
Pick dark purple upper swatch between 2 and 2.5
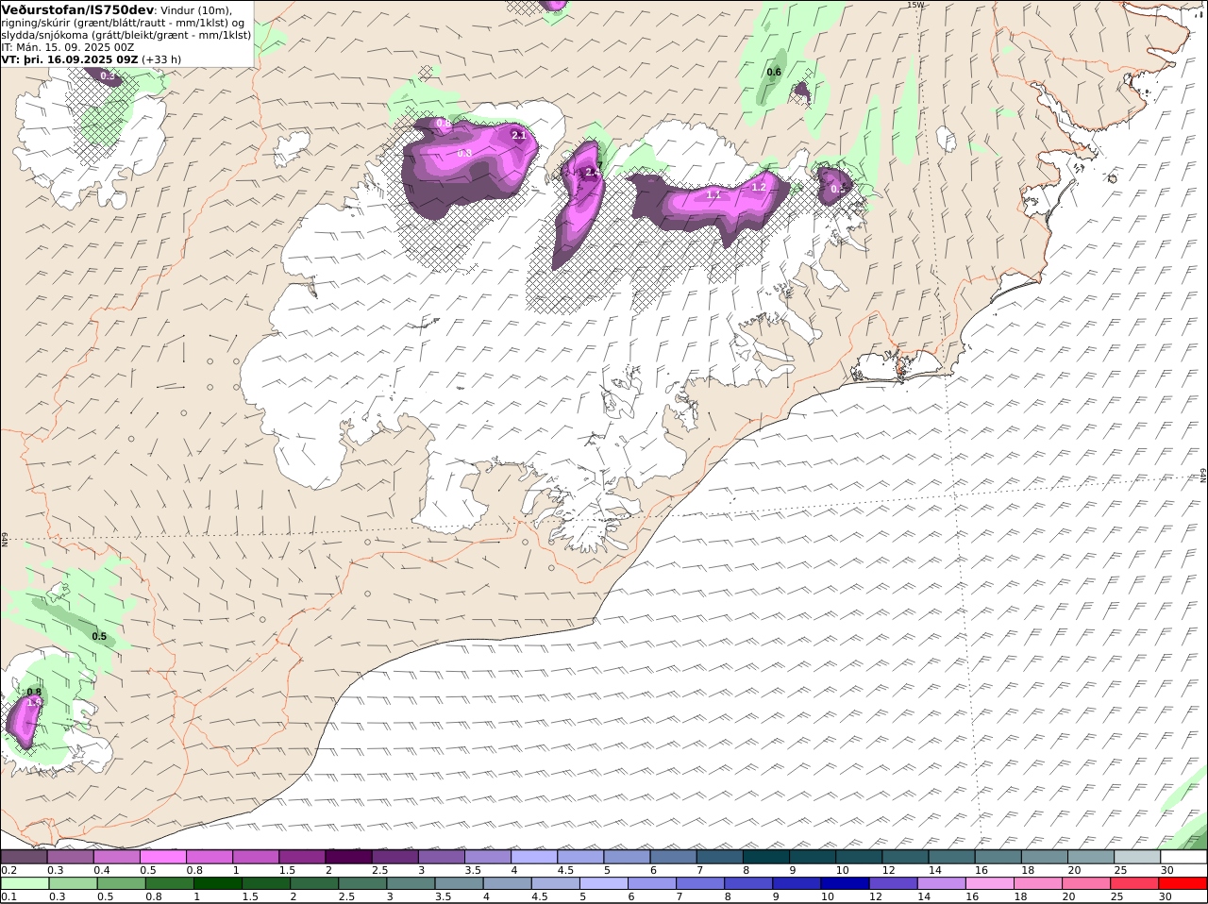pos(347,857)
